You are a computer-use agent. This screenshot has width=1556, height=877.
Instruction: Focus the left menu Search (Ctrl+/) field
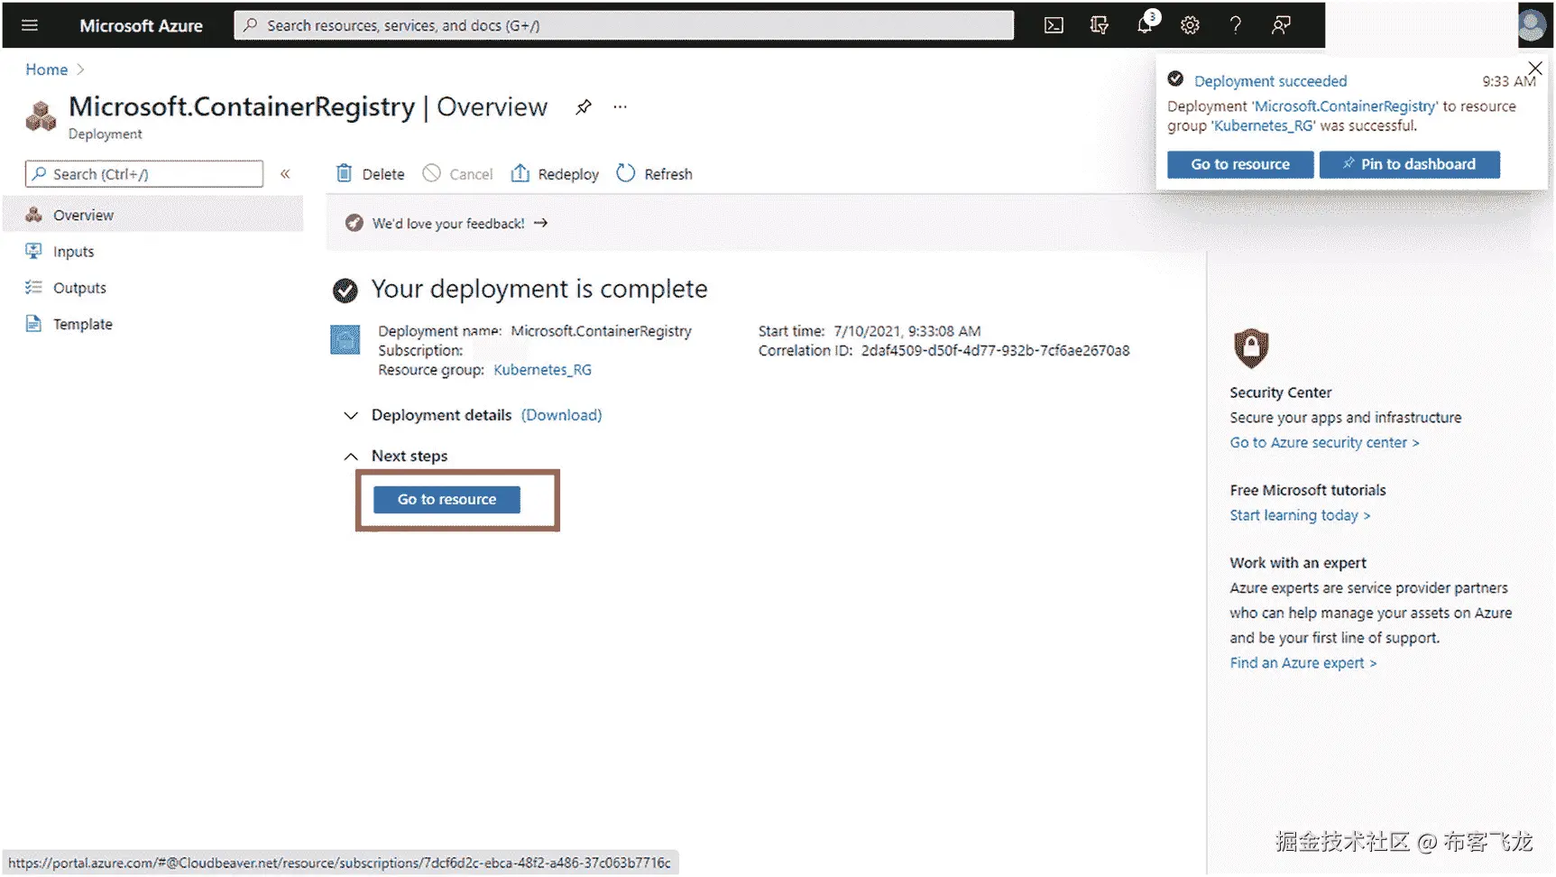coord(144,174)
